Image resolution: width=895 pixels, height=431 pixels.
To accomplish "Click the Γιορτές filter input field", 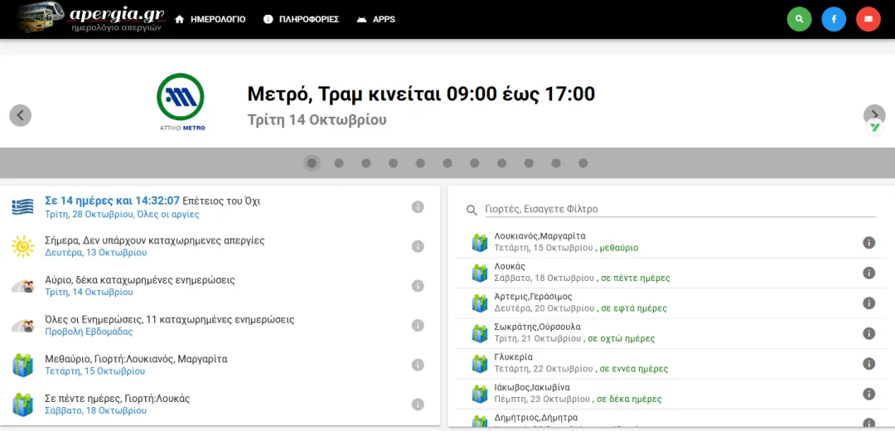I will click(680, 210).
